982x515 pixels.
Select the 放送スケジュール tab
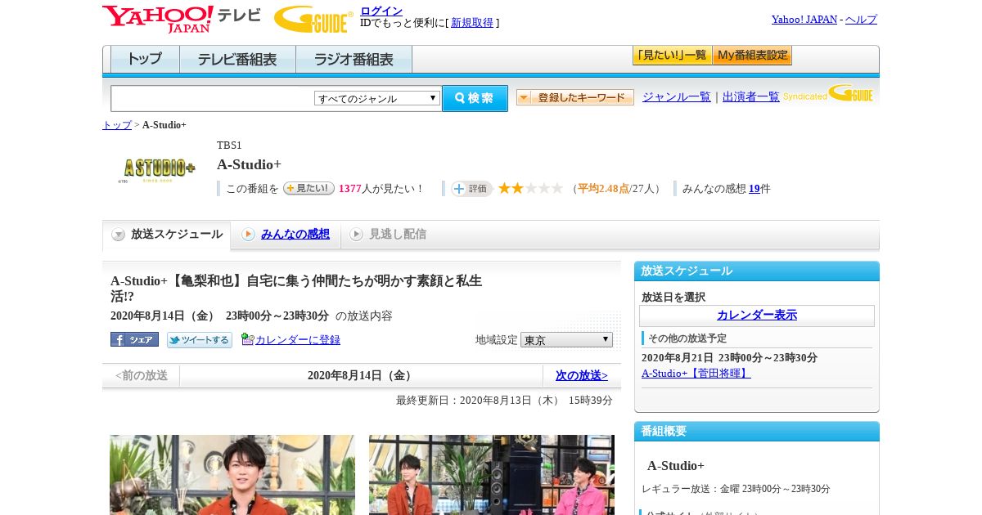(x=167, y=235)
